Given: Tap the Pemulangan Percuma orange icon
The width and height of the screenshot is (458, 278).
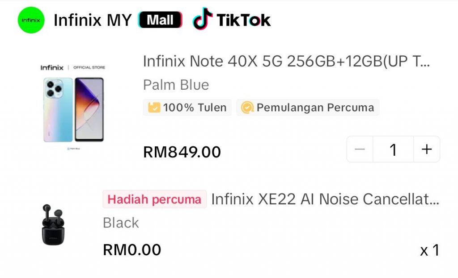Looking at the screenshot, I should click(247, 107).
